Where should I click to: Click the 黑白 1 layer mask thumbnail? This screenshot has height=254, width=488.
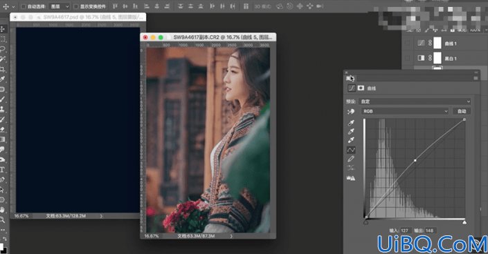point(437,58)
